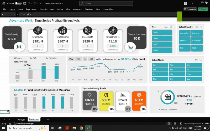Screen dimensions: 210x131
Task: Toggle multi-select on Select Country slicer
Action: [x=197, y=27]
